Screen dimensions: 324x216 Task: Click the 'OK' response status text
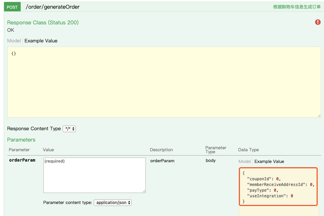pyautogui.click(x=11, y=30)
